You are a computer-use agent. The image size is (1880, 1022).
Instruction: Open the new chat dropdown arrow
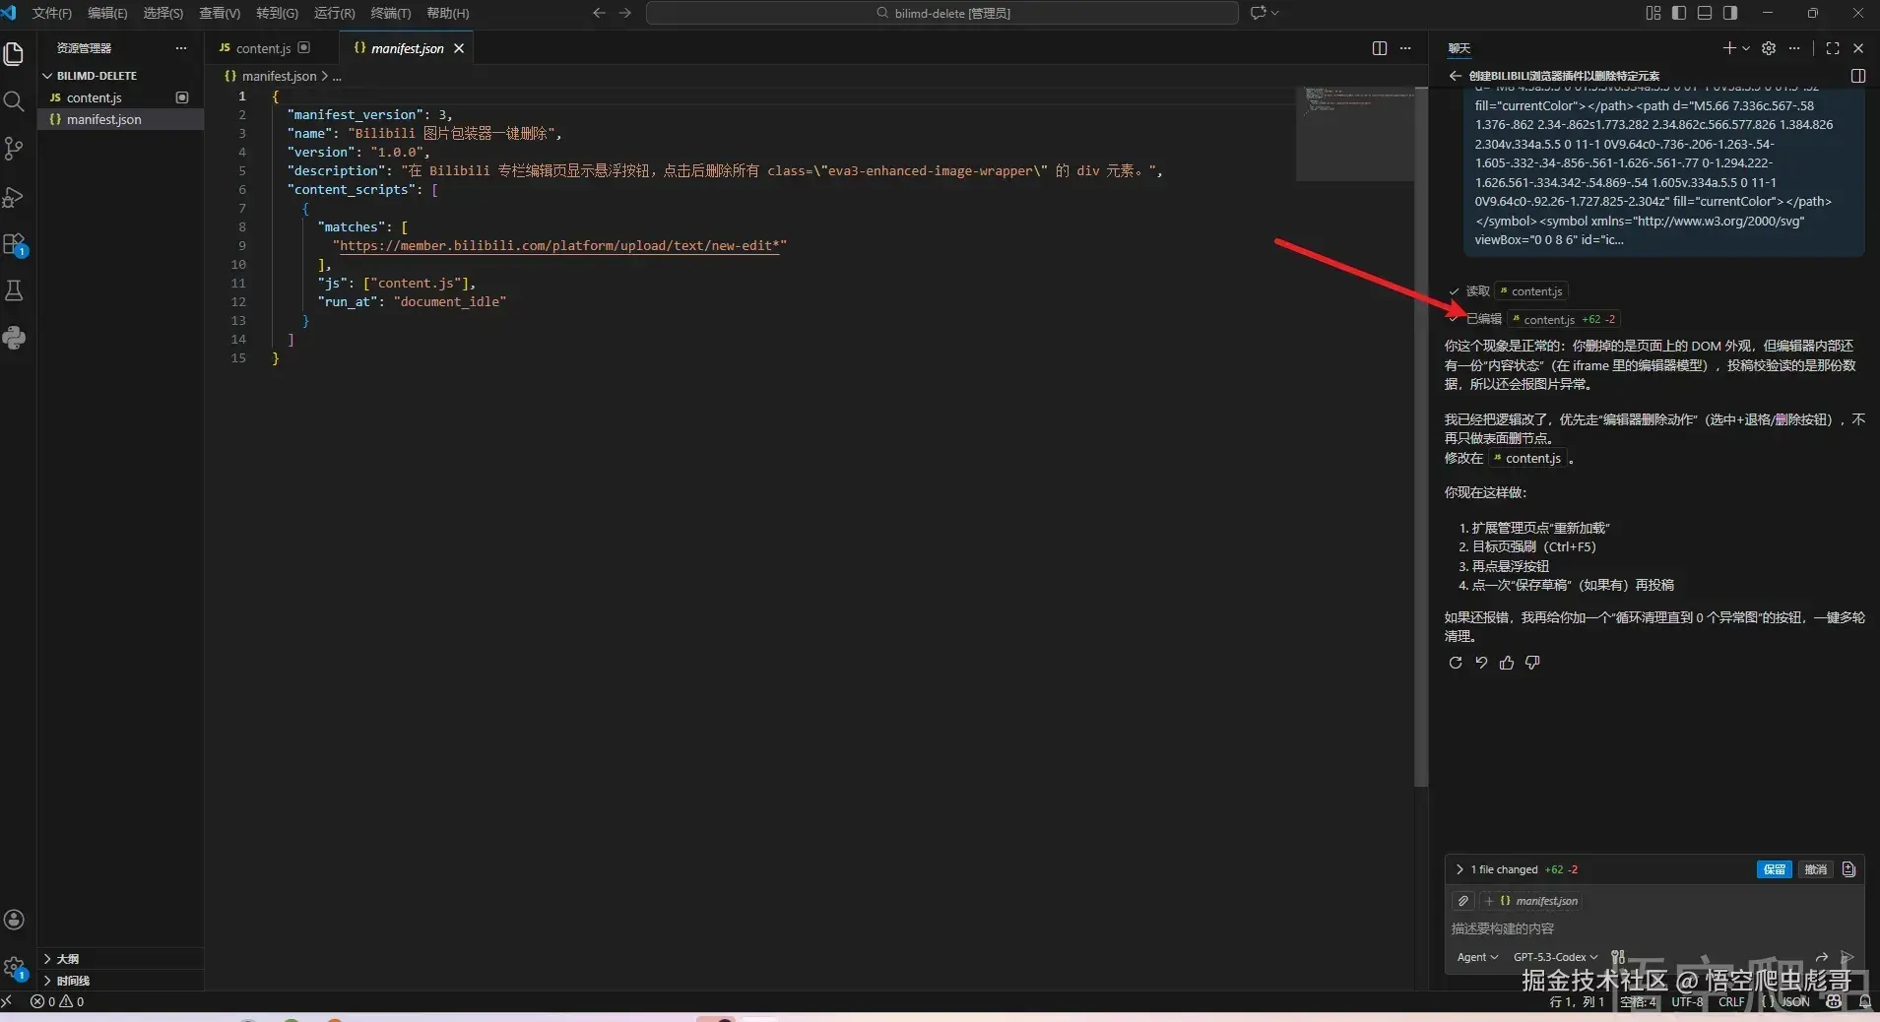1746,48
